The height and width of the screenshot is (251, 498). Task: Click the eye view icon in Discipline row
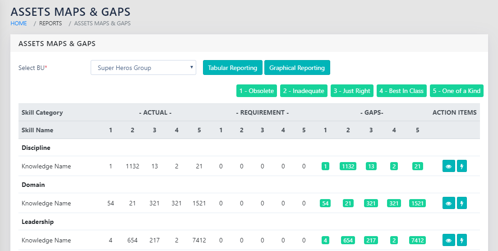tap(448, 166)
